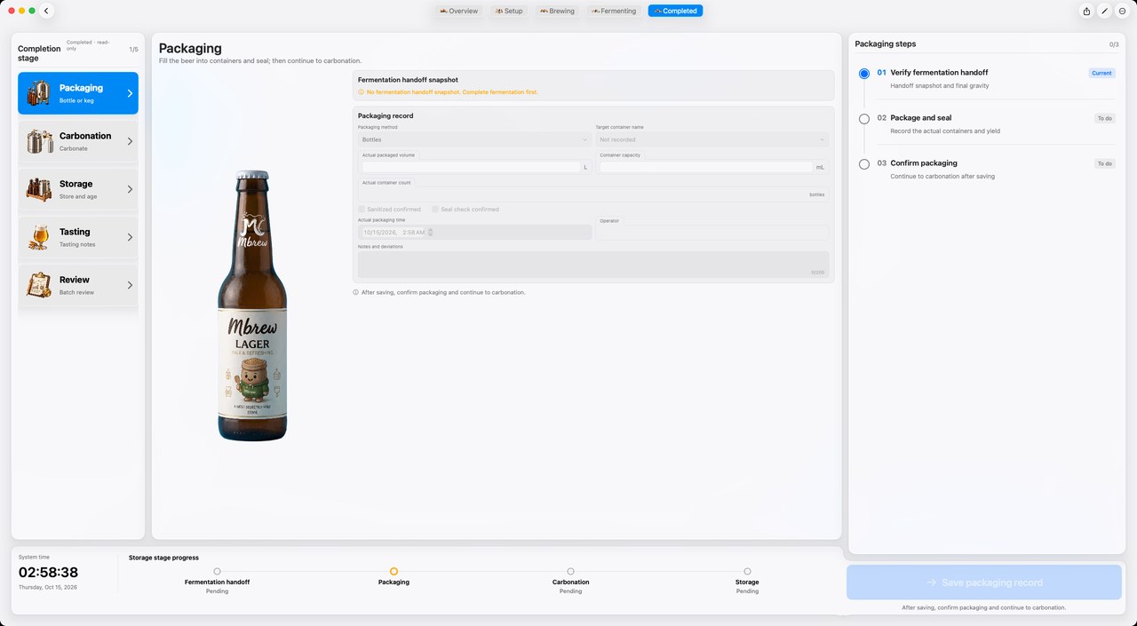Click the back arrow in the title bar
1137x626 pixels.
47,11
